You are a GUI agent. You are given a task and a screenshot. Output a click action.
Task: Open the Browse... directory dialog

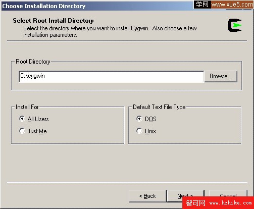[x=221, y=76]
